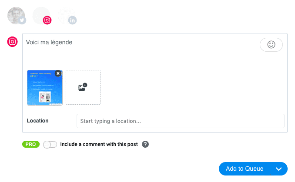Click the gray LinkedIn badge icon
This screenshot has height=182, width=295.
[x=72, y=20]
